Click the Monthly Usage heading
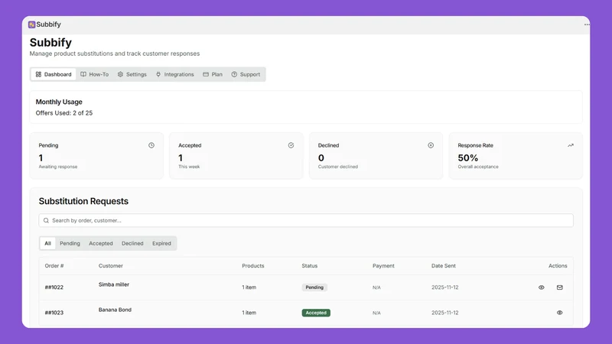 [59, 102]
